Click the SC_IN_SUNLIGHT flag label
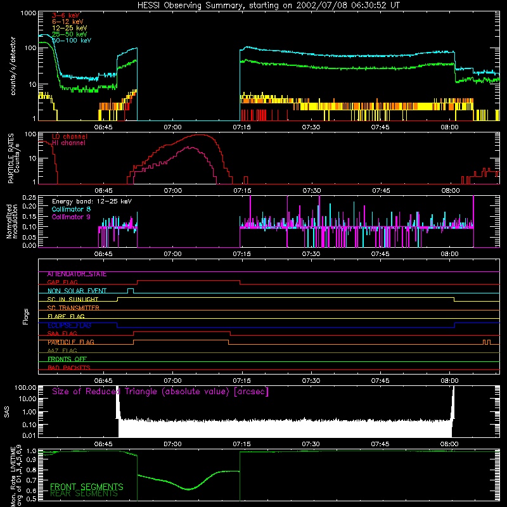Viewport: 507px width, 507px height. [x=73, y=299]
